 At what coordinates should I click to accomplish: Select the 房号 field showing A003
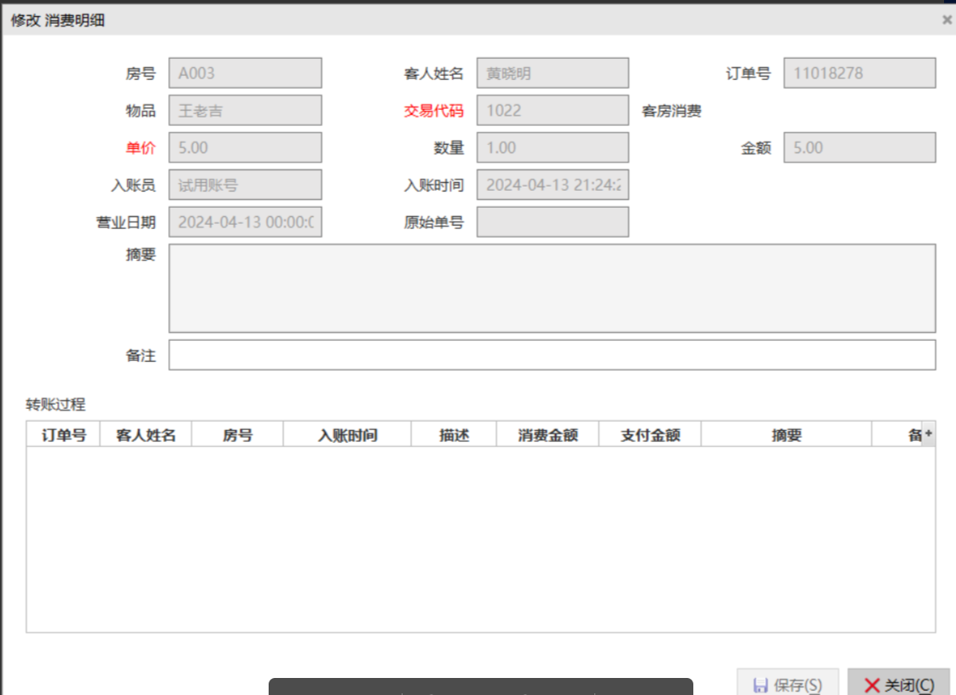(x=246, y=73)
